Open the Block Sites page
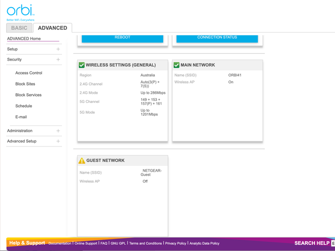 (25, 84)
